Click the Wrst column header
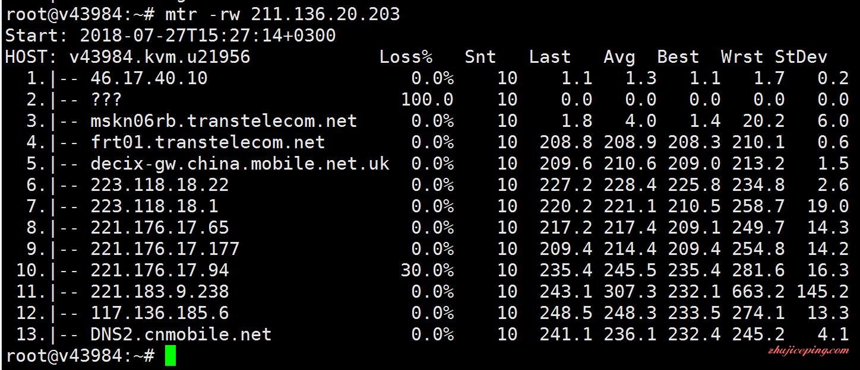860x370 pixels. [742, 57]
